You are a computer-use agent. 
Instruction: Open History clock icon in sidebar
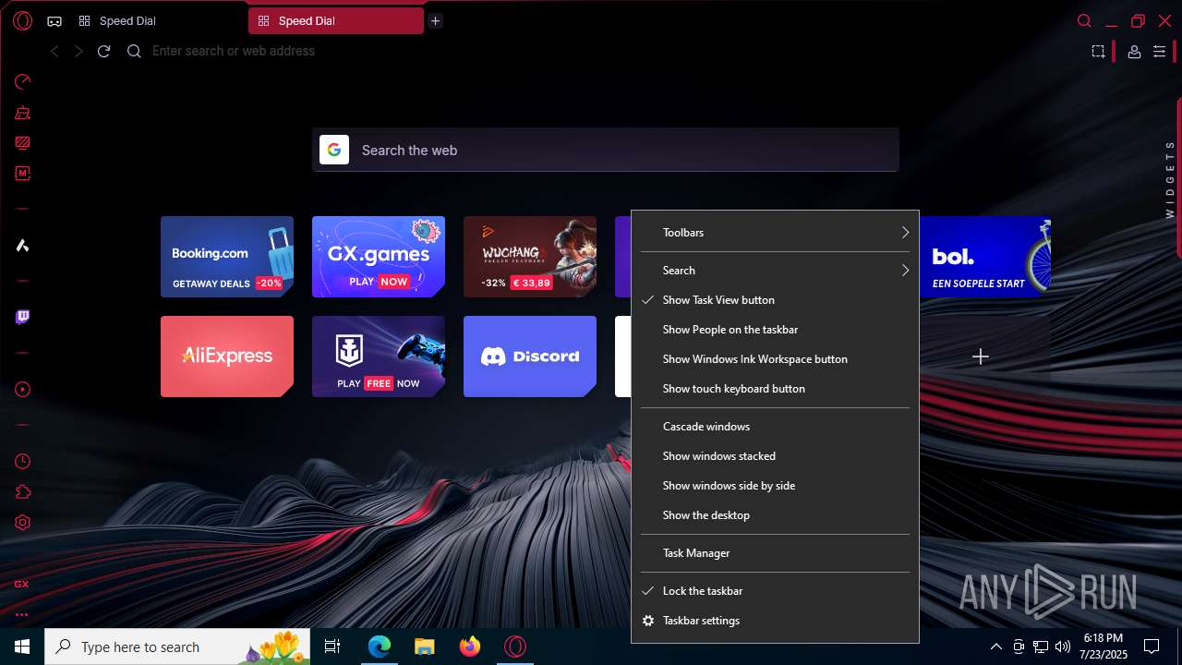[x=22, y=462]
